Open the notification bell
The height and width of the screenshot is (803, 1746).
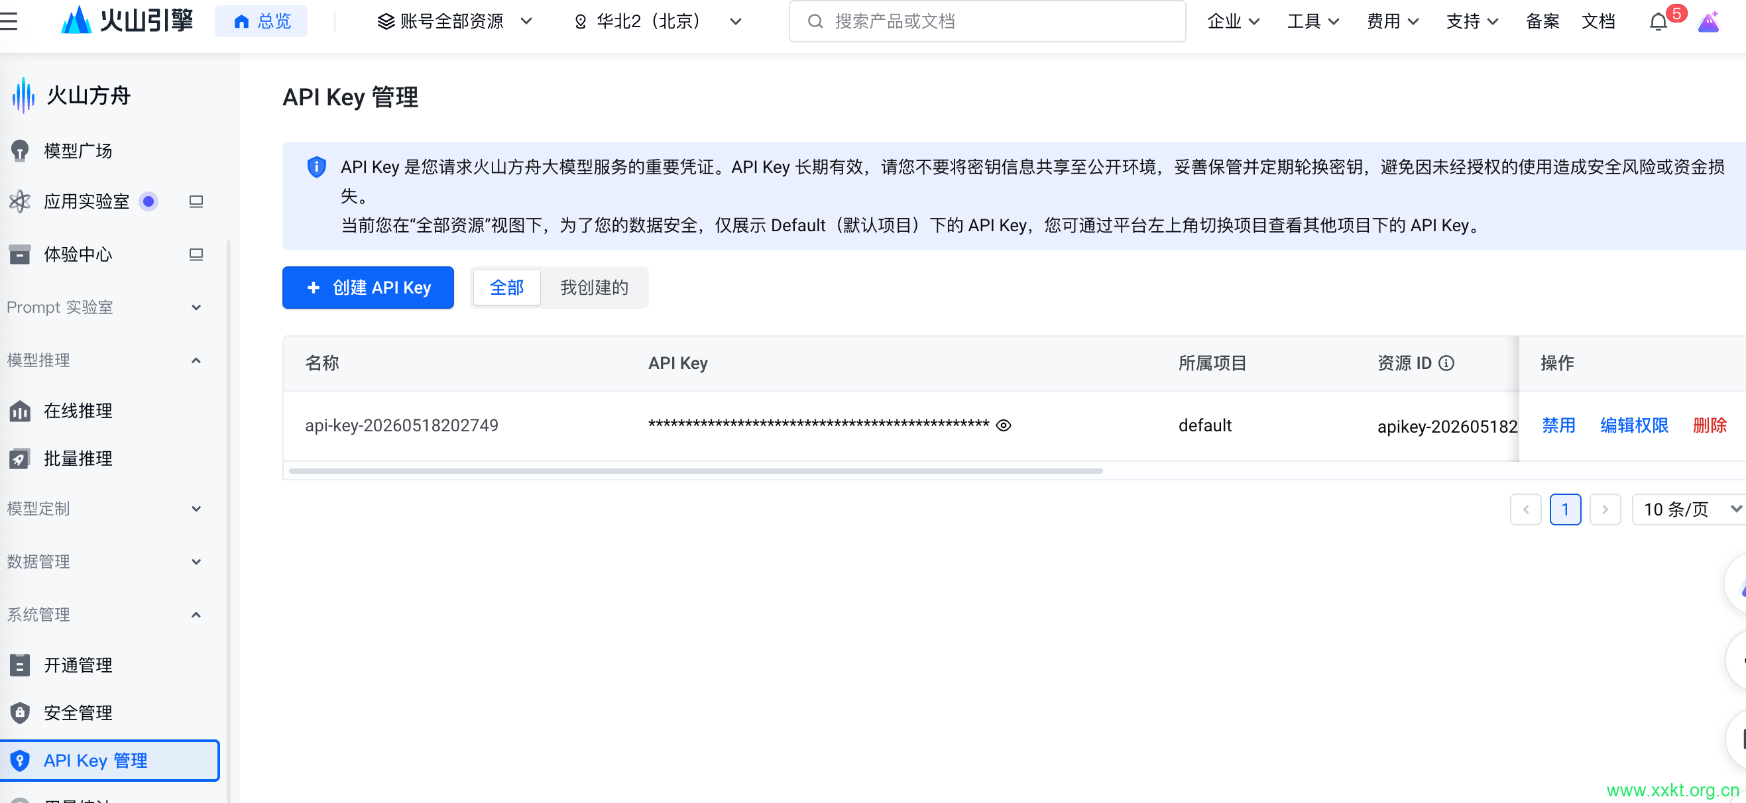click(x=1658, y=22)
